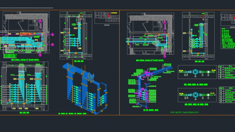Click the legend table beside the upper meter detail
The image size is (235, 132).
tap(227, 72)
